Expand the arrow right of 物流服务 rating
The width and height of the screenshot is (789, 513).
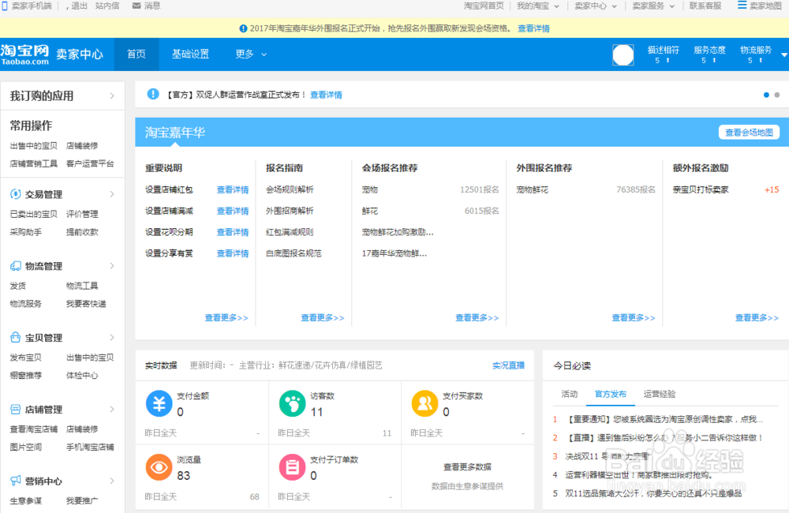click(784, 55)
